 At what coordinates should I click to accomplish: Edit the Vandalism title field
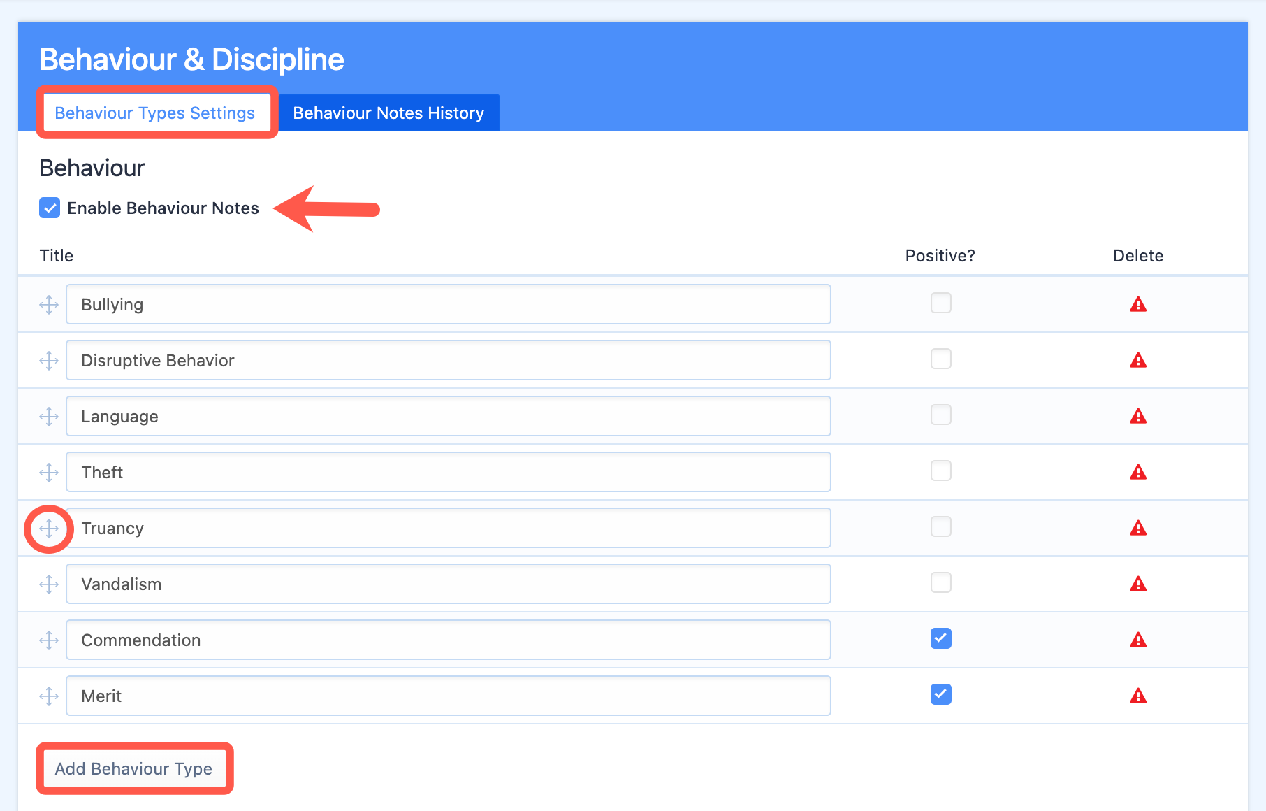point(448,584)
